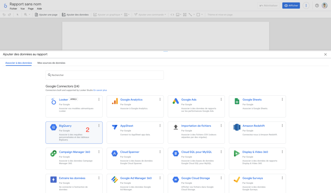The width and height of the screenshot is (331, 193).
Task: Click the Rapport sans nom title
Action: [25, 4]
